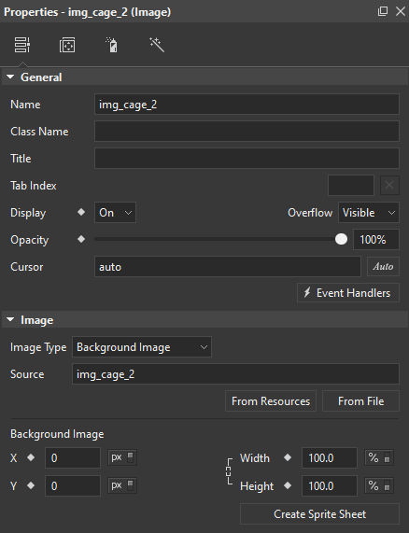Collapse the General section
The height and width of the screenshot is (533, 409).
[x=10, y=77]
